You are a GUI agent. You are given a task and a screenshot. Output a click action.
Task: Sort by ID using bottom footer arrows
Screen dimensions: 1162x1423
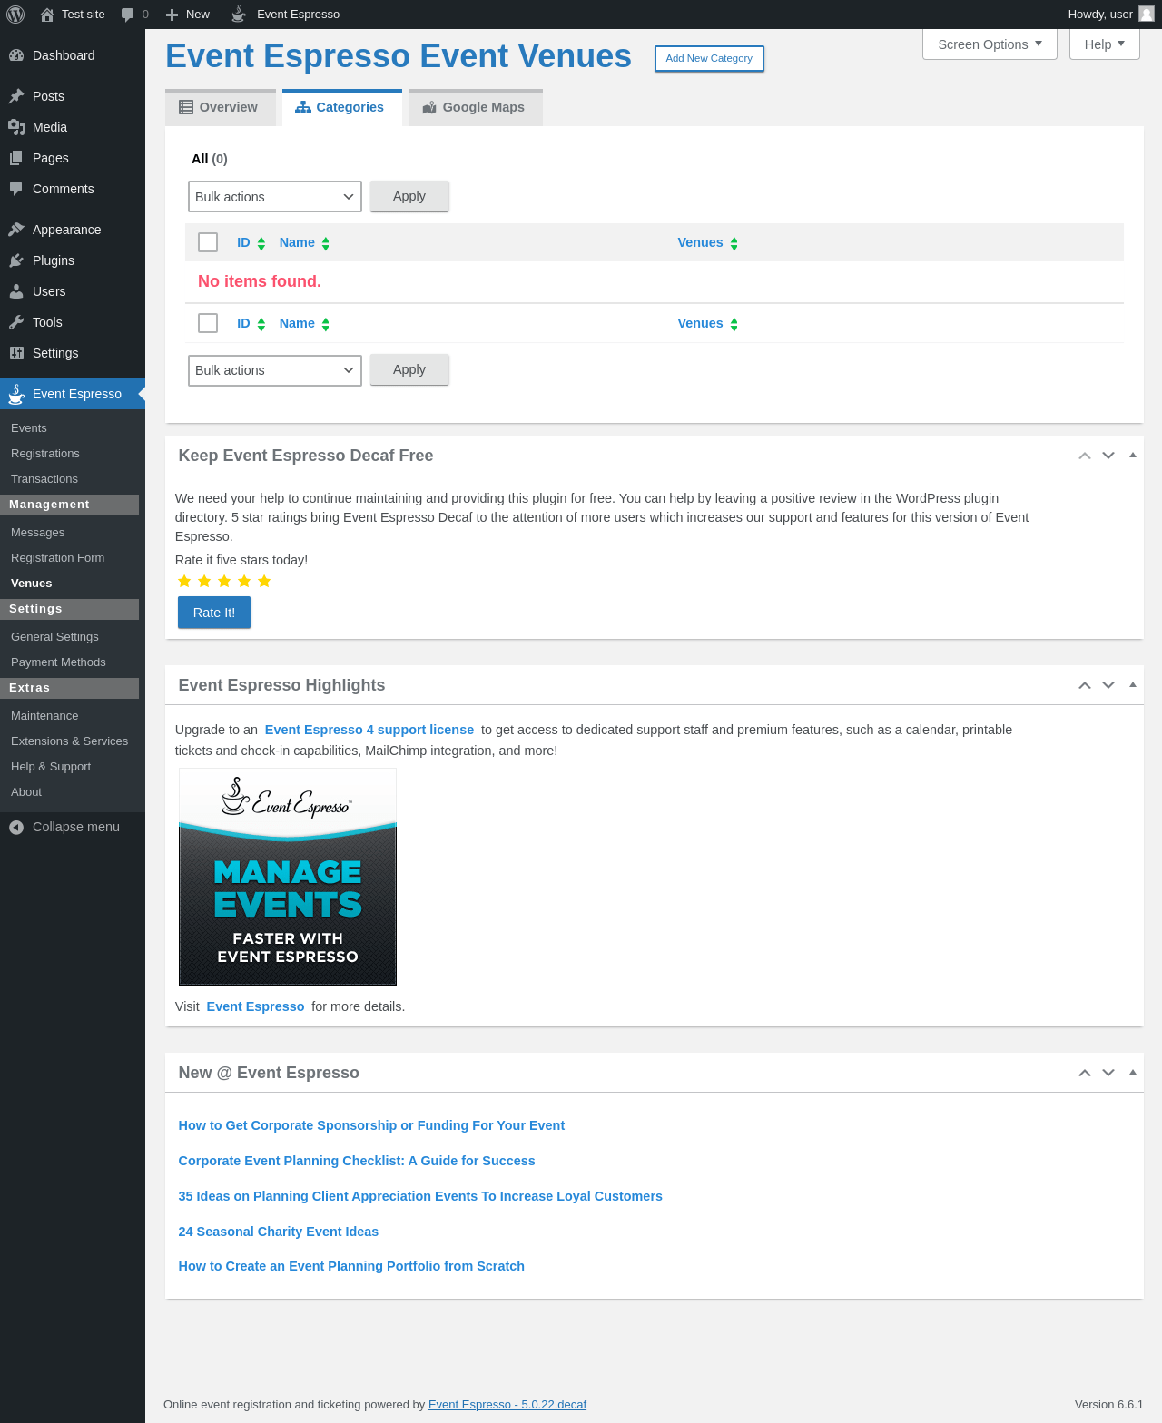click(x=261, y=324)
